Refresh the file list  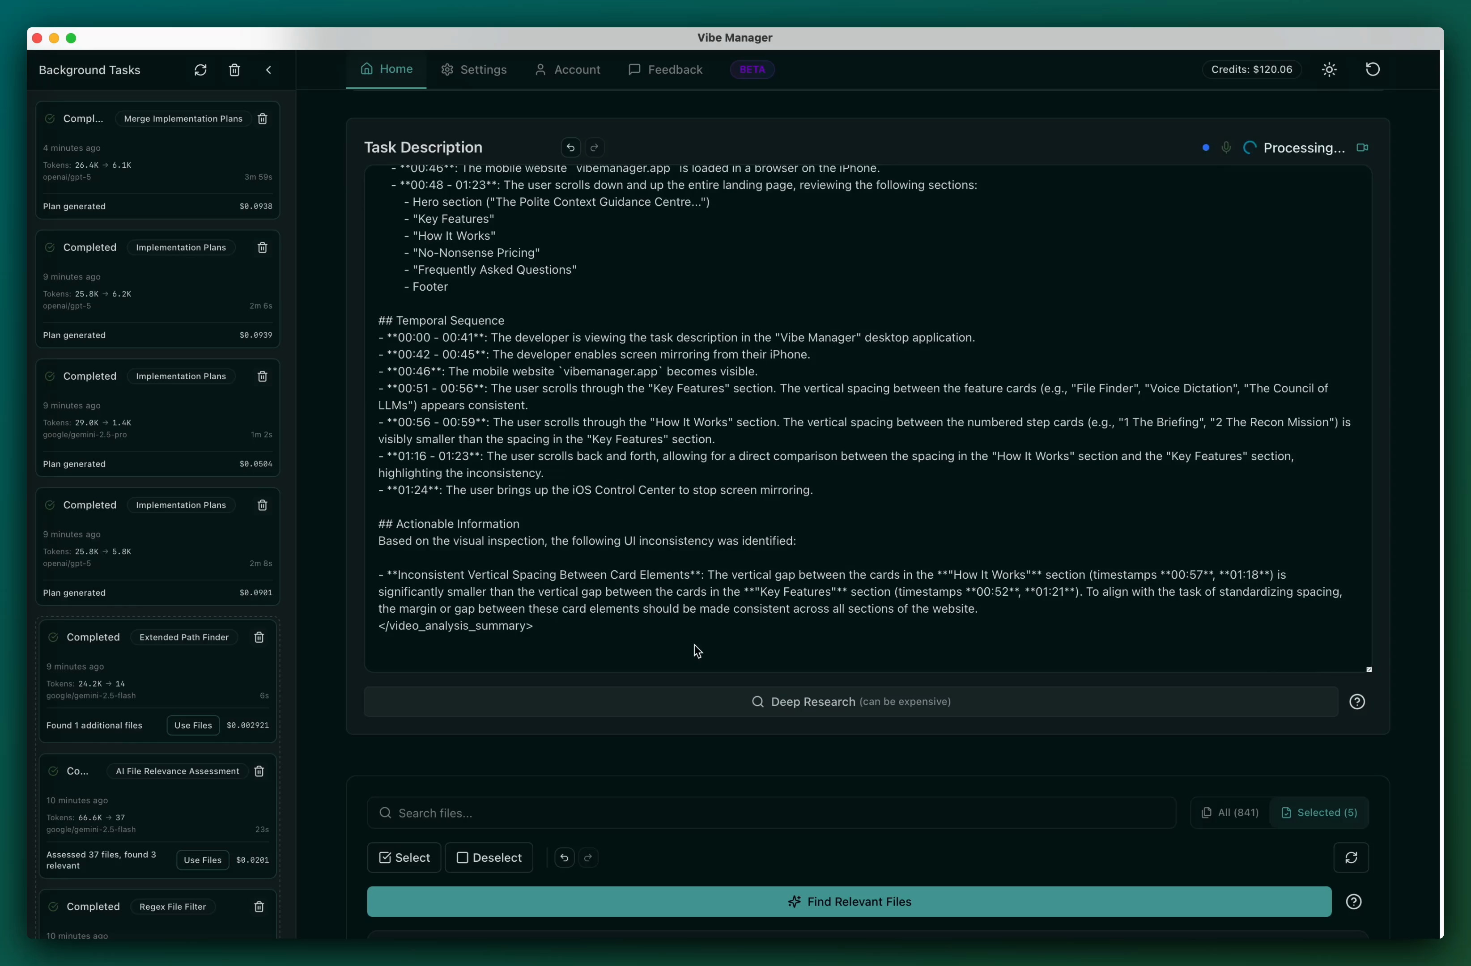pos(1351,858)
